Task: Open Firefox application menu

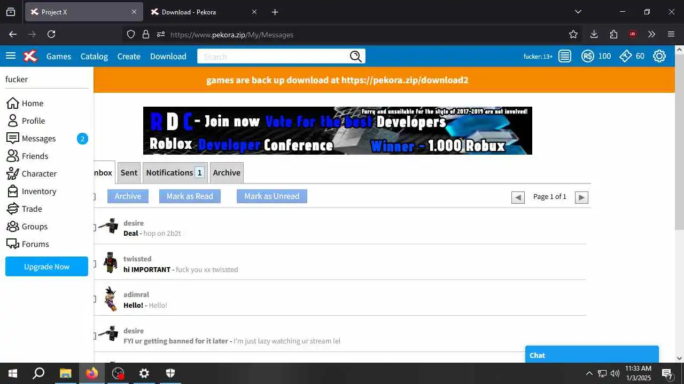Action: coord(671,34)
